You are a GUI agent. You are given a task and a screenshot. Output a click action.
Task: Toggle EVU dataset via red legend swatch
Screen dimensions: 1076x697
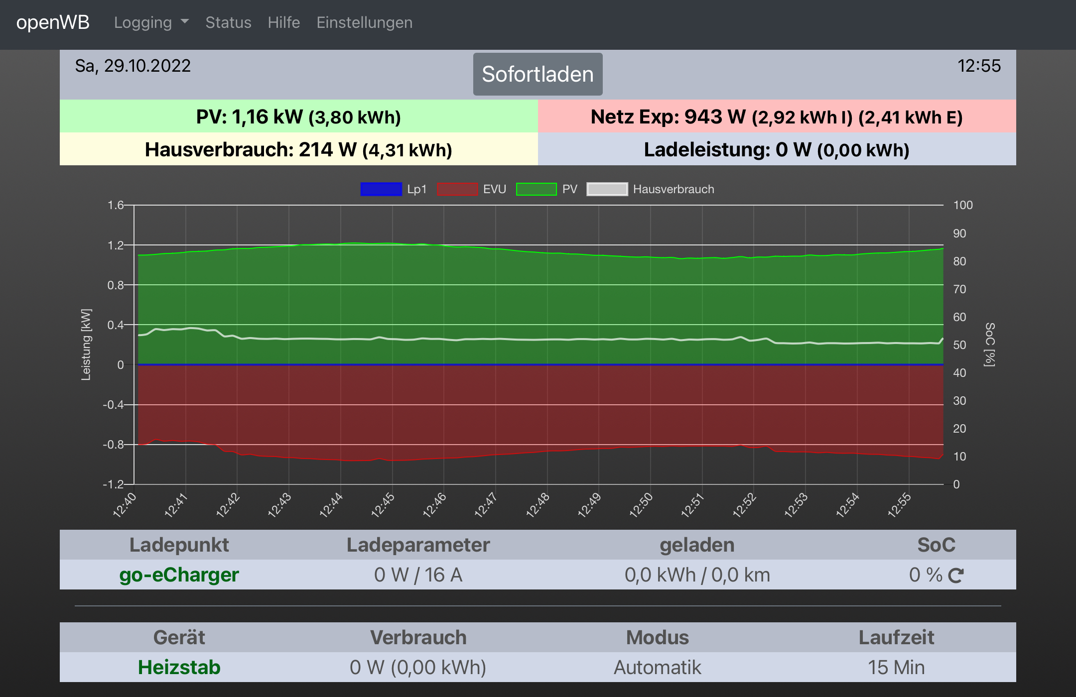coord(457,189)
